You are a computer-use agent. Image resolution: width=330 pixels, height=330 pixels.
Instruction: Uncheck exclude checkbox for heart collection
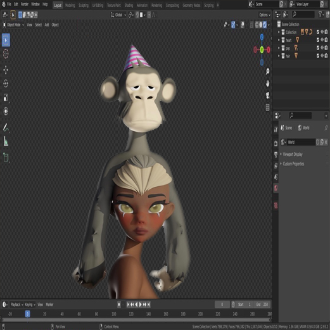318,40
